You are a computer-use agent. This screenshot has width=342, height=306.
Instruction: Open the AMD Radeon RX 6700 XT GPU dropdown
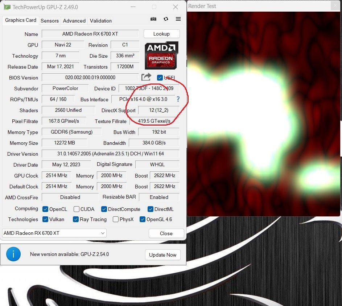(x=54, y=233)
